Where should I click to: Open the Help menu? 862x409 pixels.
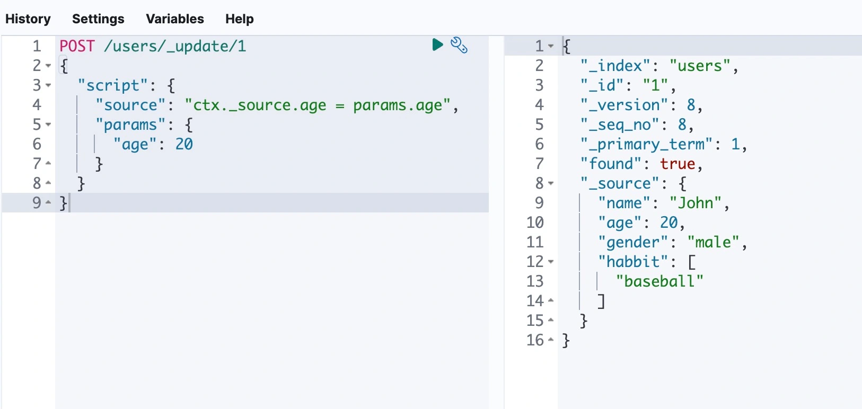coord(239,19)
